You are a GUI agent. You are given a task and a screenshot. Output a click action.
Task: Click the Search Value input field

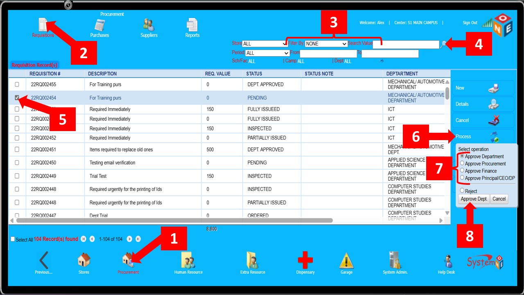point(405,45)
